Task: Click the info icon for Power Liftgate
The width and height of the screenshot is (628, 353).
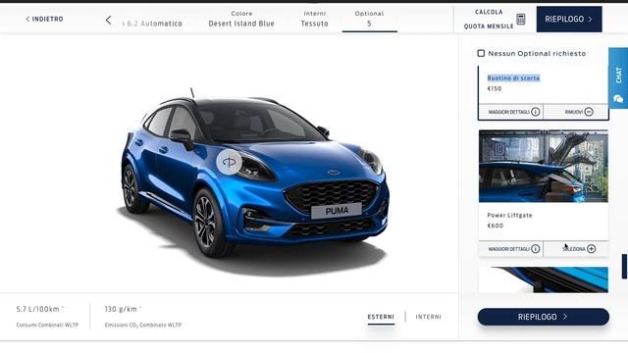Action: click(x=536, y=249)
